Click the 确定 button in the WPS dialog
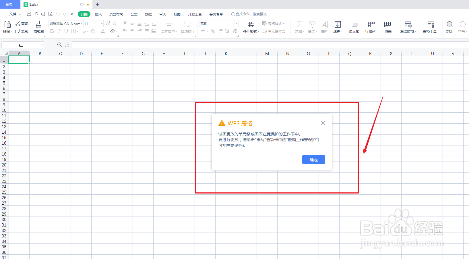 (313, 160)
